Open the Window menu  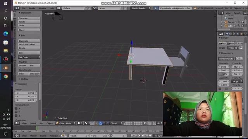42,8
